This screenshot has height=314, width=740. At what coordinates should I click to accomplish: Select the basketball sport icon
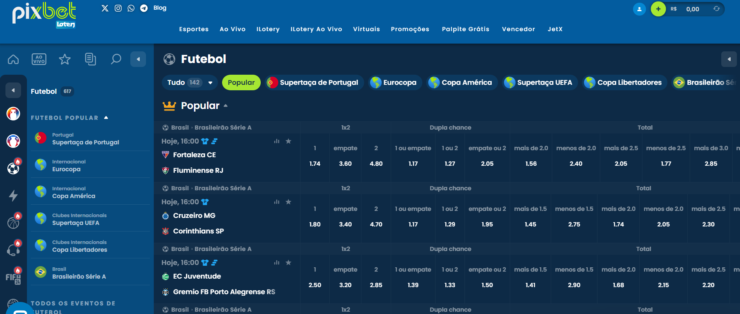click(14, 222)
